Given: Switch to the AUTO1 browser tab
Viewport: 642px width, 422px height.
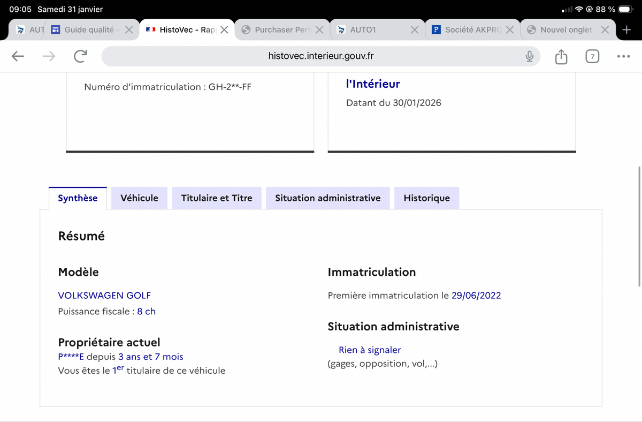Looking at the screenshot, I should [x=369, y=30].
